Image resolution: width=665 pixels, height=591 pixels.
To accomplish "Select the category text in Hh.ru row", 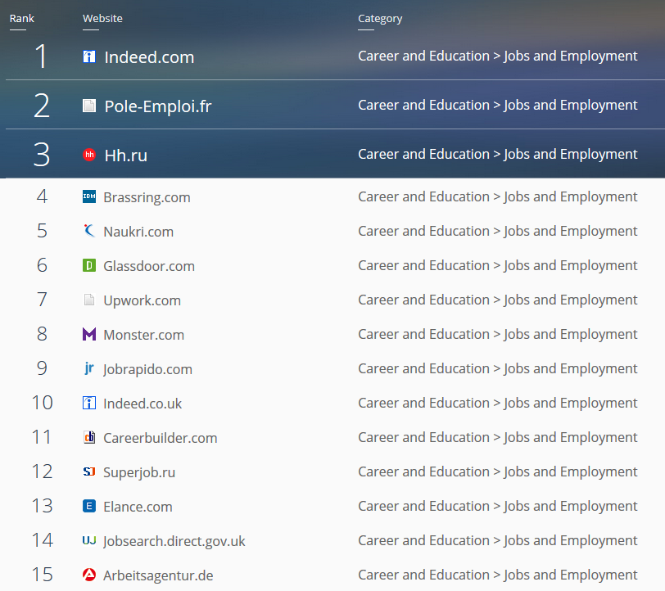I will coord(497,155).
